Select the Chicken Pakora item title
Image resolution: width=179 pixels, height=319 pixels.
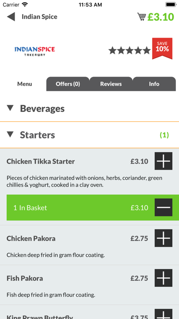coord(31,238)
